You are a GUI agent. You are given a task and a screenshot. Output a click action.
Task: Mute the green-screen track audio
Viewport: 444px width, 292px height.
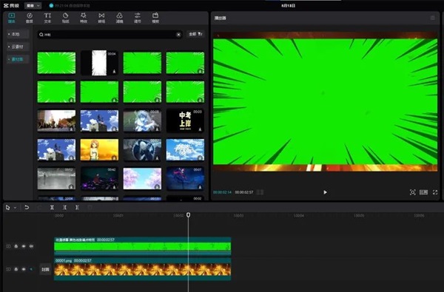point(31,246)
